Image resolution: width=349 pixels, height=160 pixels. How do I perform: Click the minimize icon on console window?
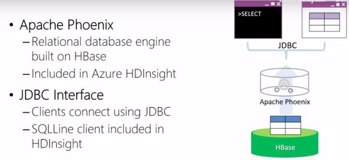click(x=267, y=5)
